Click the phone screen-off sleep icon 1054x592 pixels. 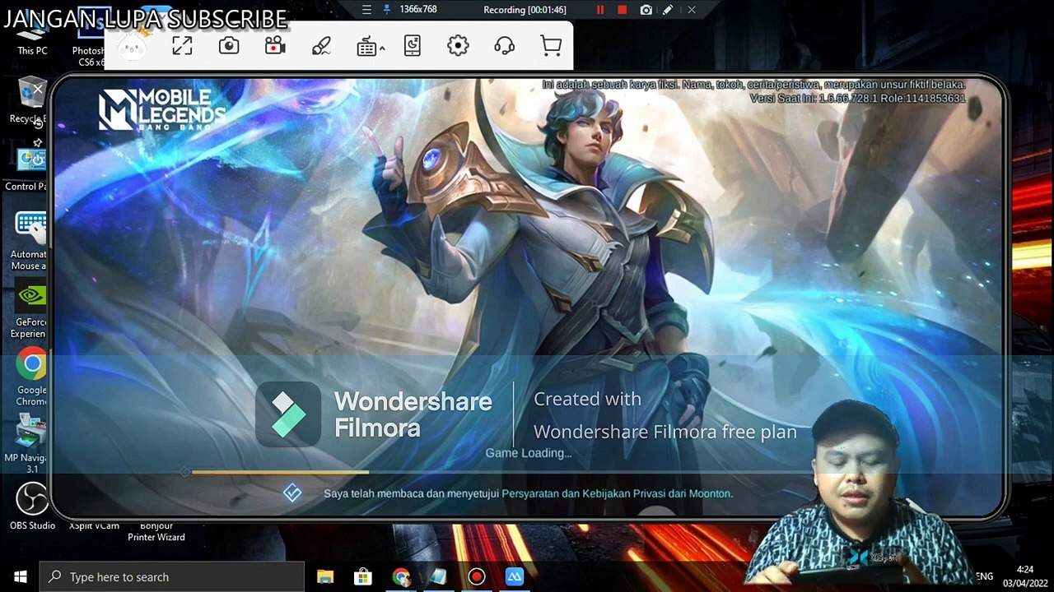pos(413,46)
